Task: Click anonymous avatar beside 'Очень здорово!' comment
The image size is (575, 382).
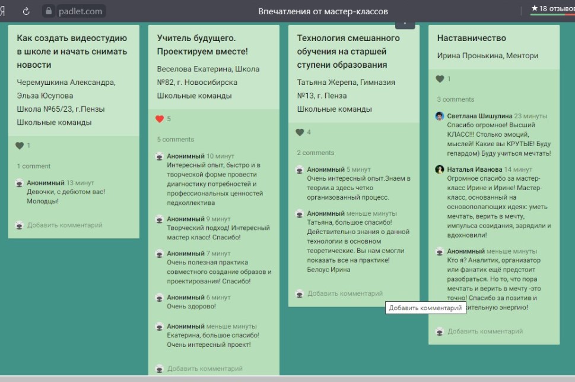Action: (160, 298)
